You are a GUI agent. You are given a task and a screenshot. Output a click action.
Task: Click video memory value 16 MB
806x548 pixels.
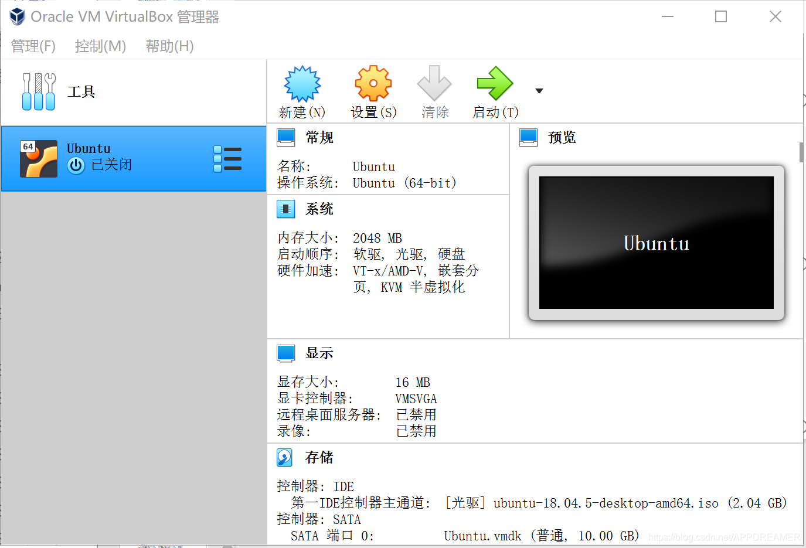[413, 383]
